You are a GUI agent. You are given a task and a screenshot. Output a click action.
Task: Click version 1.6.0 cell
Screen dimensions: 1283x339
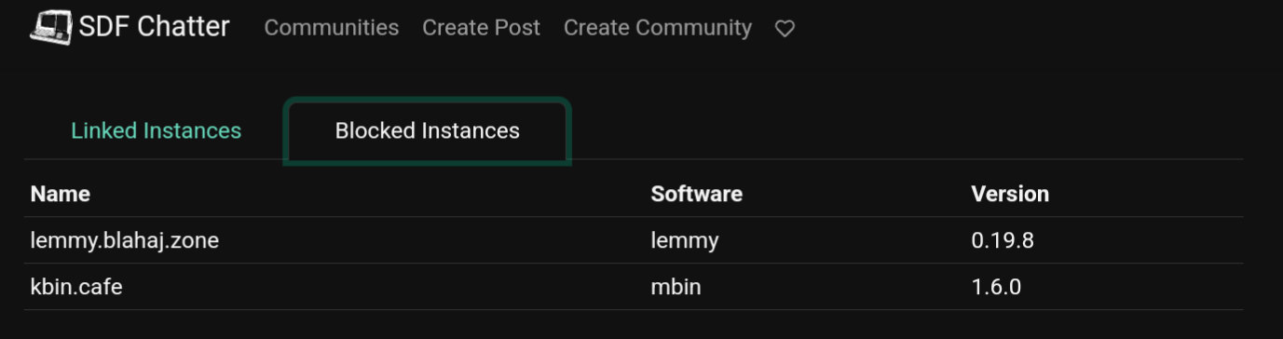[x=996, y=287]
